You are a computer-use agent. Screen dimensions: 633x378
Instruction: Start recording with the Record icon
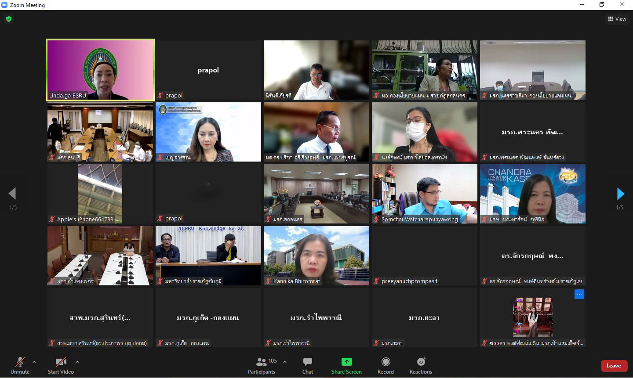coord(386,362)
